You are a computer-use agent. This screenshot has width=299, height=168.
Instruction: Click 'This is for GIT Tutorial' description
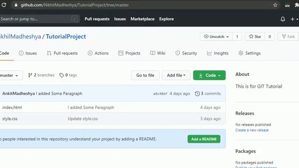pos(259,86)
